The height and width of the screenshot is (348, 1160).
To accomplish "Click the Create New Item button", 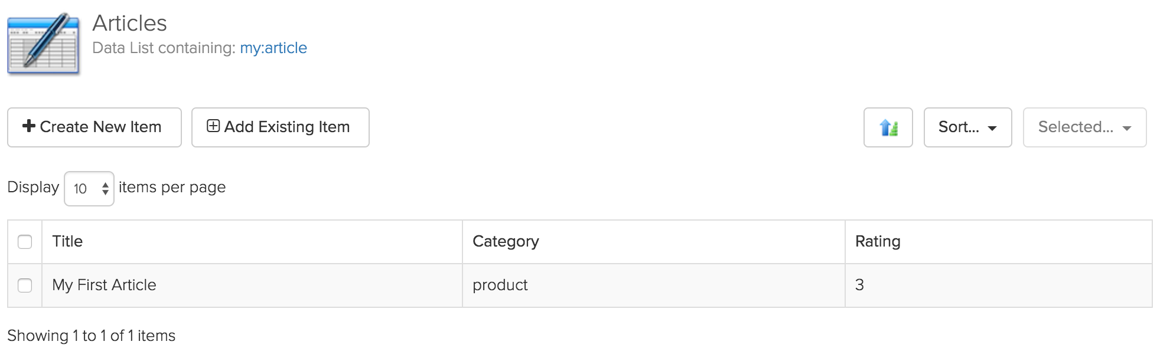I will (x=95, y=127).
